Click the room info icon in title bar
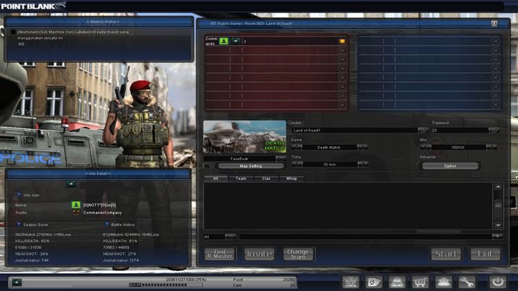Viewport: 518px width, 291px height. coord(494,23)
